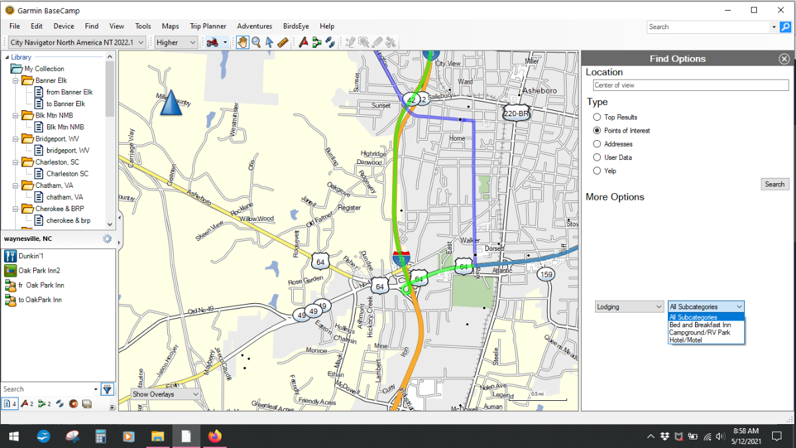Select the 'from Banner Elk' list

pos(63,92)
